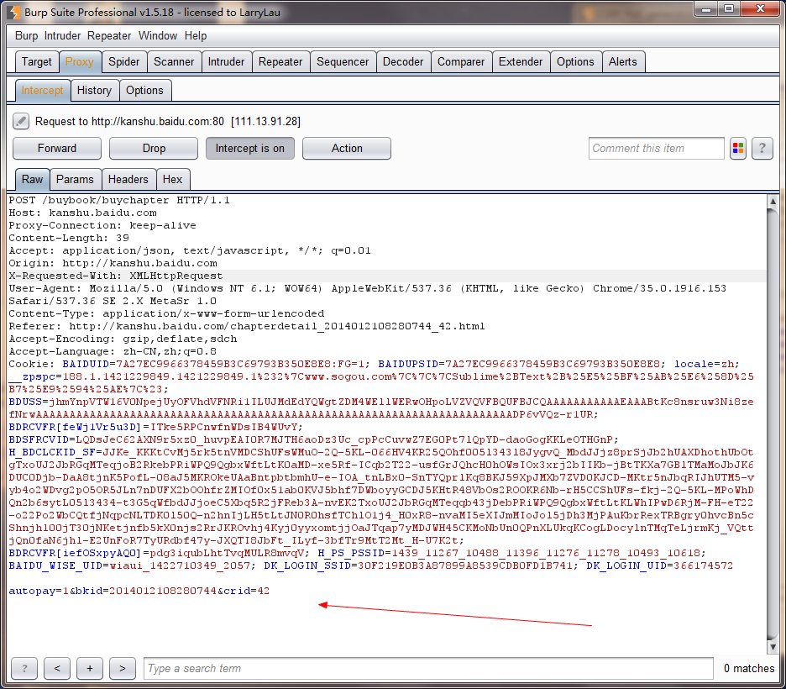Click the Origin header line
The height and width of the screenshot is (689, 786).
click(113, 263)
